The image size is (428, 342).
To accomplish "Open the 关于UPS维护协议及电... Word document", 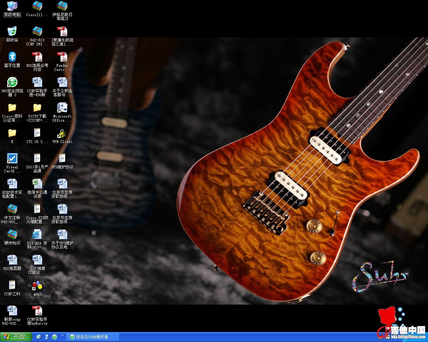I will coord(62,239).
